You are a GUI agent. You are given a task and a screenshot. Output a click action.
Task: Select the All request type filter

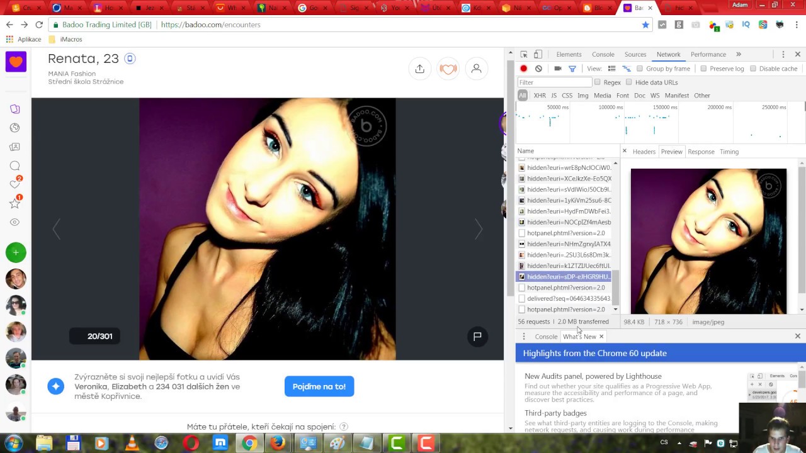click(523, 96)
